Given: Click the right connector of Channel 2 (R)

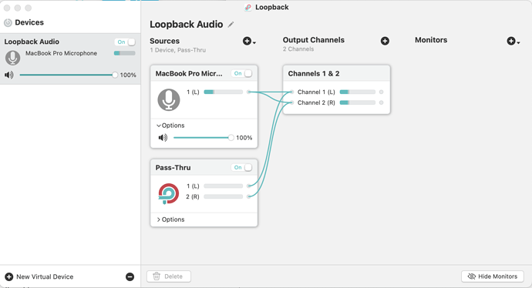Looking at the screenshot, I should 382,102.
